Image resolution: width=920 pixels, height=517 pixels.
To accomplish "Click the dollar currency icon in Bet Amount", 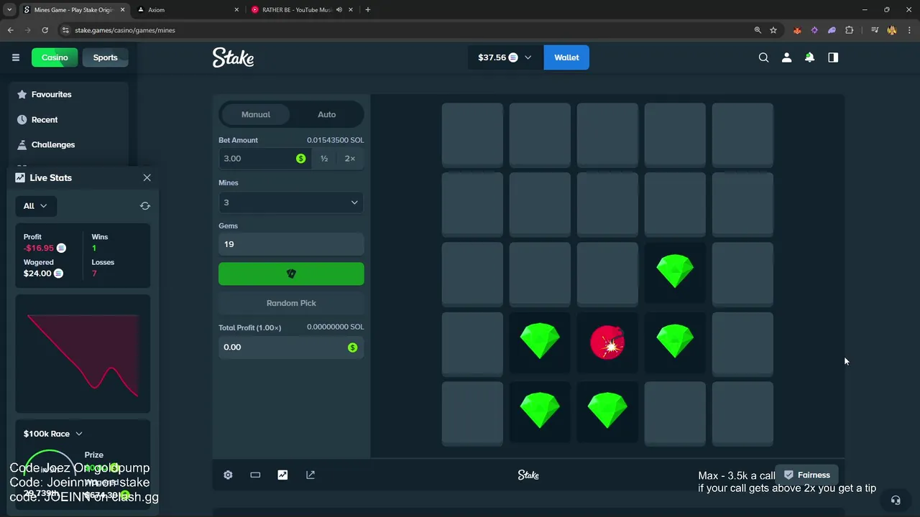I will point(300,159).
